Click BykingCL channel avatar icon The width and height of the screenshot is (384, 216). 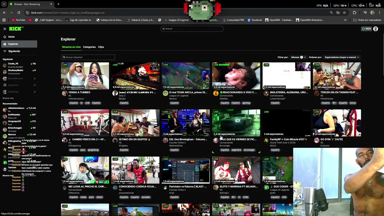216,187
